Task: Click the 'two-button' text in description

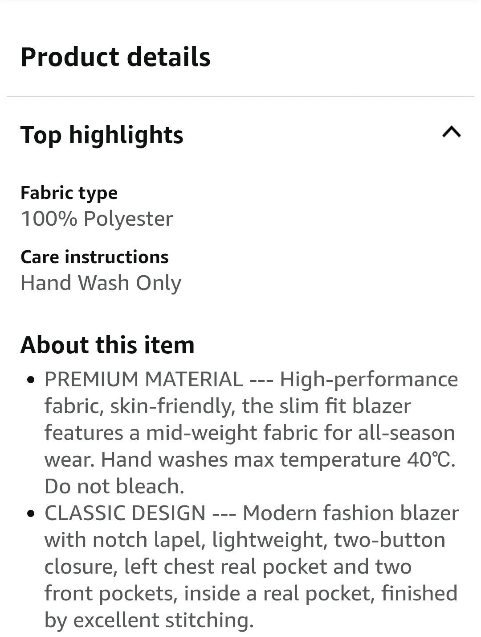Action: click(x=390, y=540)
